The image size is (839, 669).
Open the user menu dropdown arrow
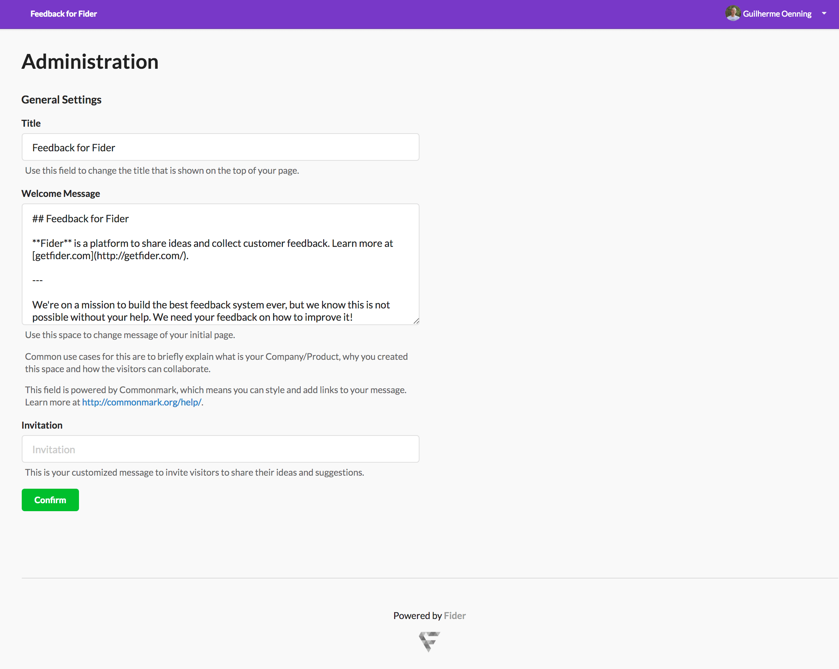click(x=824, y=13)
